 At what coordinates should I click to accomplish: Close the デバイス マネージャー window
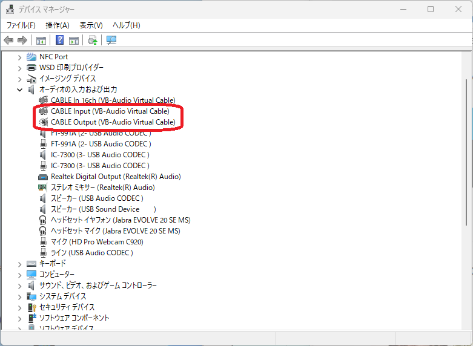(x=458, y=9)
